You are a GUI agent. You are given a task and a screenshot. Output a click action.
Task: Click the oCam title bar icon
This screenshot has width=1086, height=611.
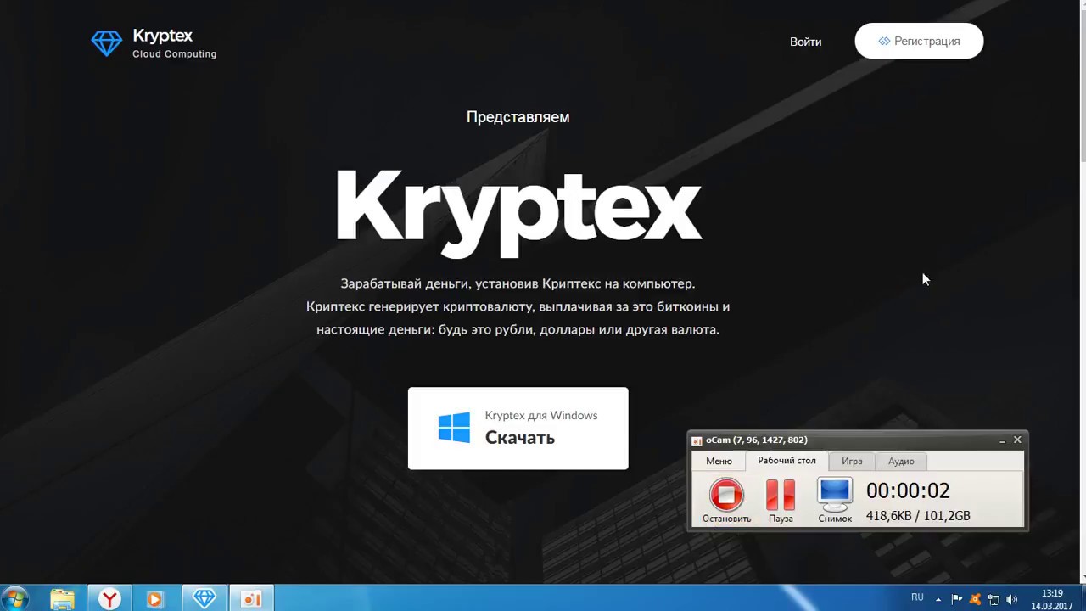point(697,440)
